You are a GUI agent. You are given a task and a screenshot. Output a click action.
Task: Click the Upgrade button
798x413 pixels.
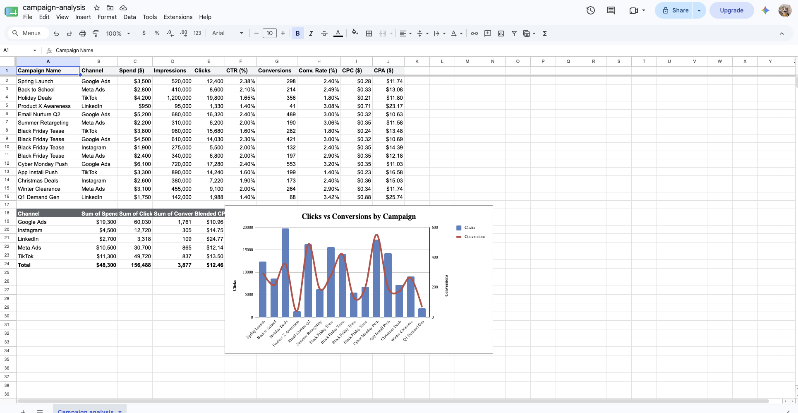pos(731,10)
